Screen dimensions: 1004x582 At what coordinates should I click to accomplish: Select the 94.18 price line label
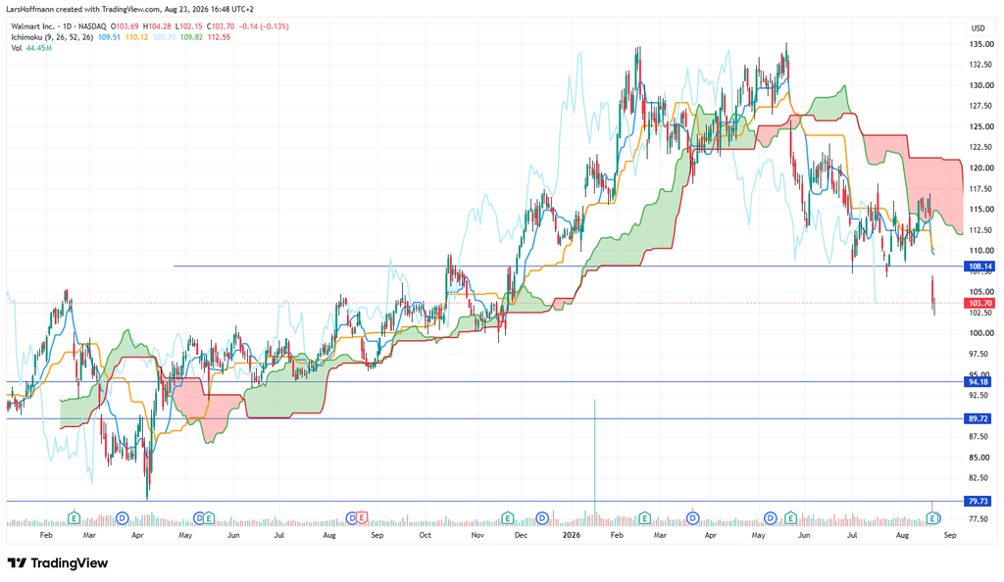pos(978,382)
